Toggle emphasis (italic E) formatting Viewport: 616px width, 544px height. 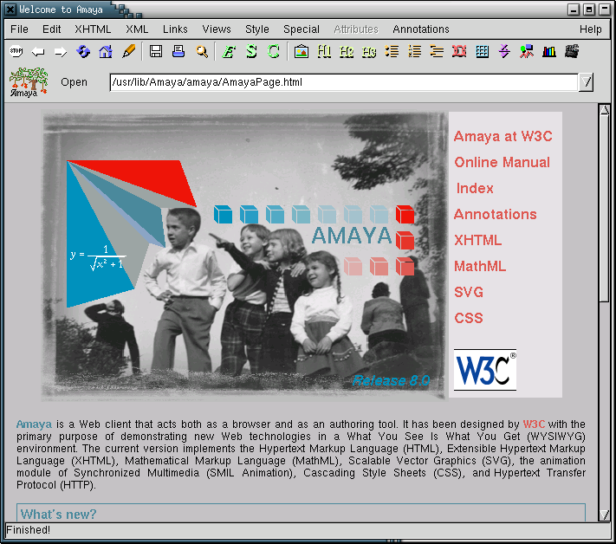pyautogui.click(x=229, y=52)
